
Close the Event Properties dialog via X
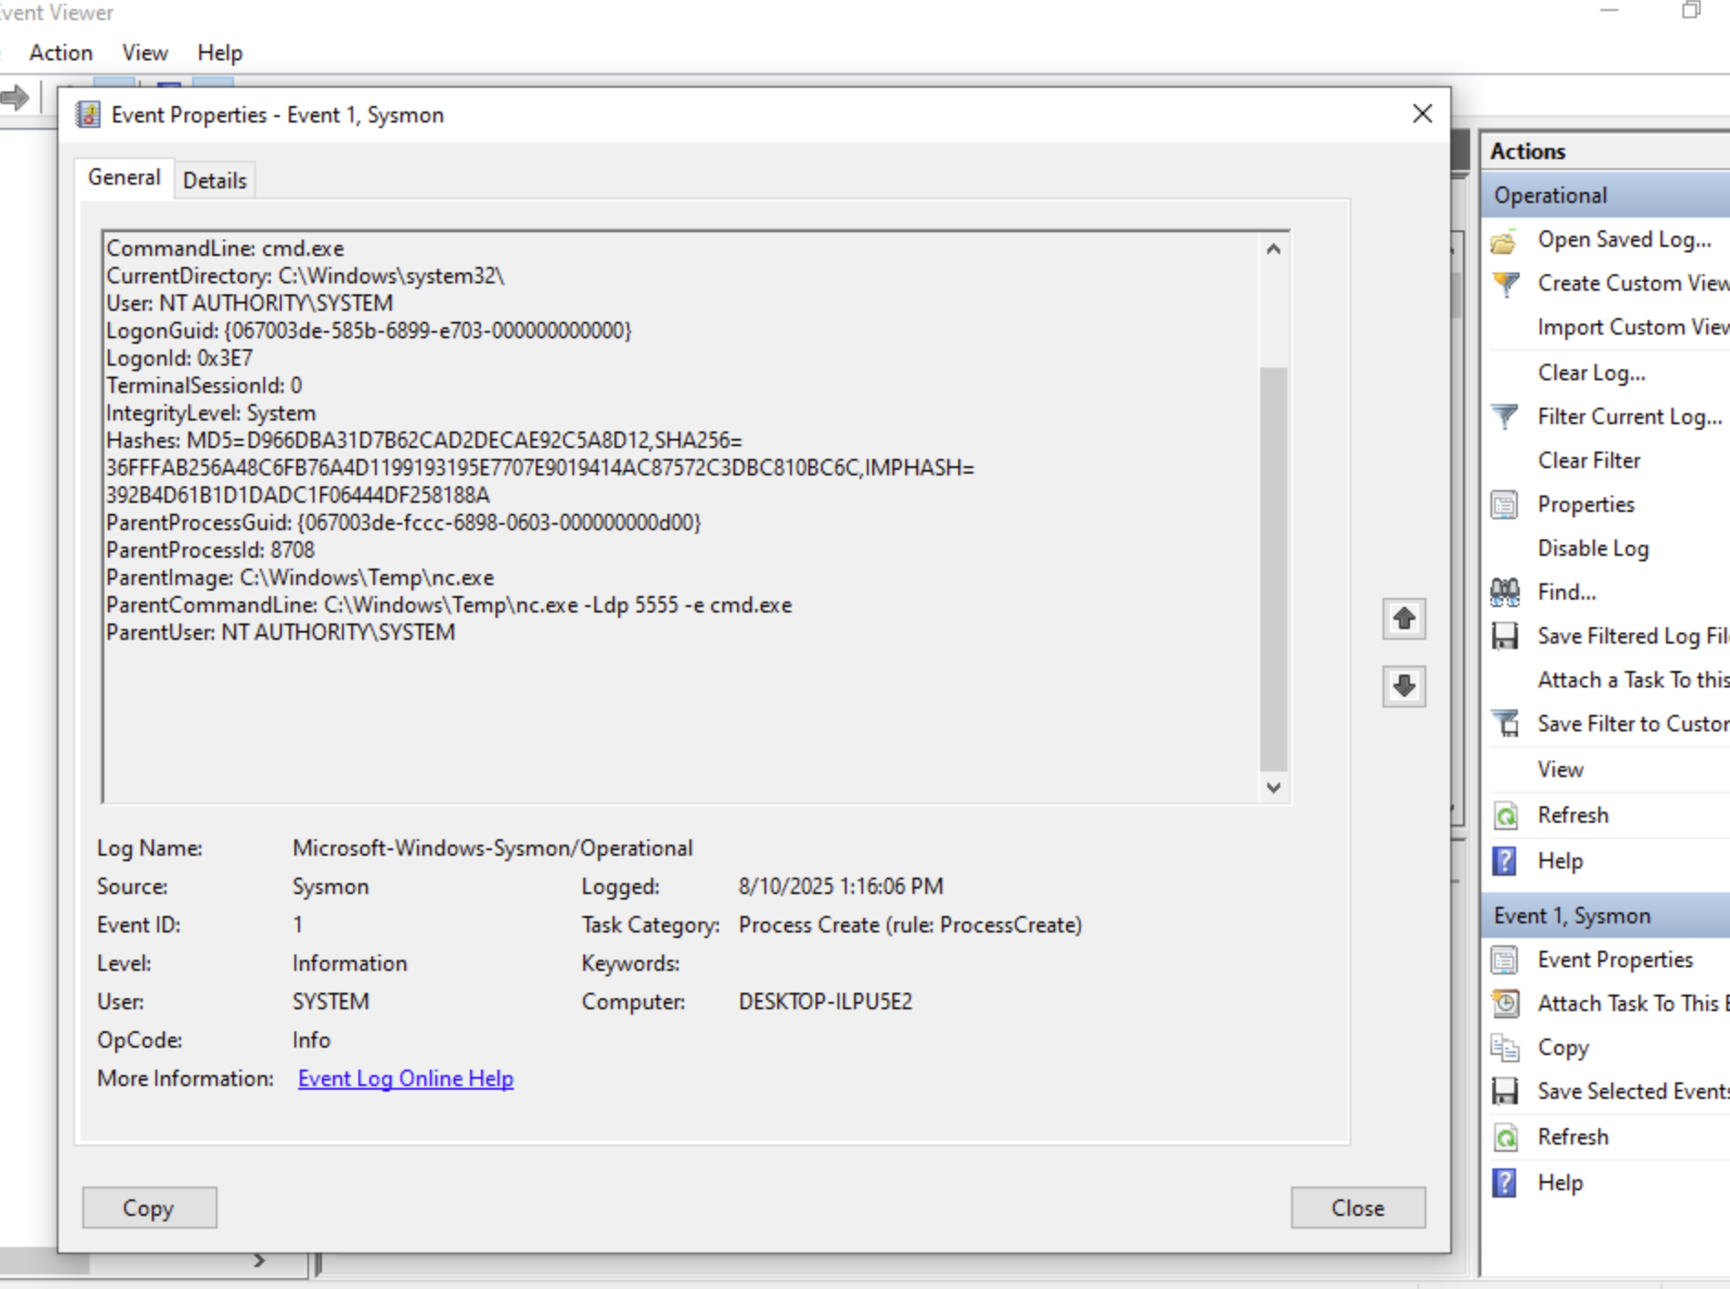coord(1422,113)
